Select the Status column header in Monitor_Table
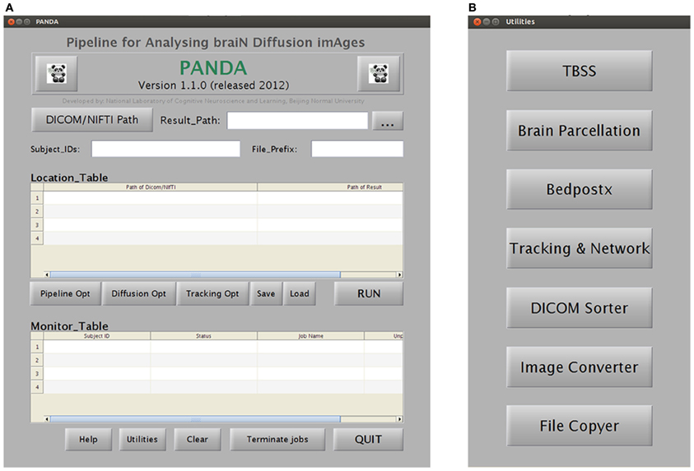 pos(203,336)
